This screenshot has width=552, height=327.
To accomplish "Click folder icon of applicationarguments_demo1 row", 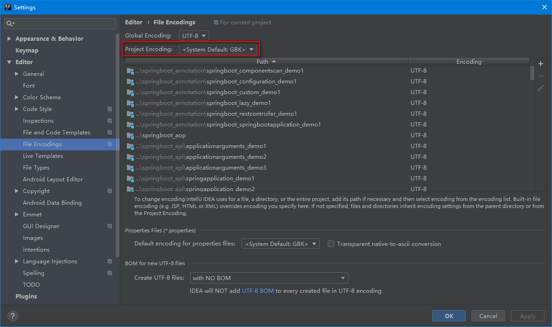I will 130,147.
